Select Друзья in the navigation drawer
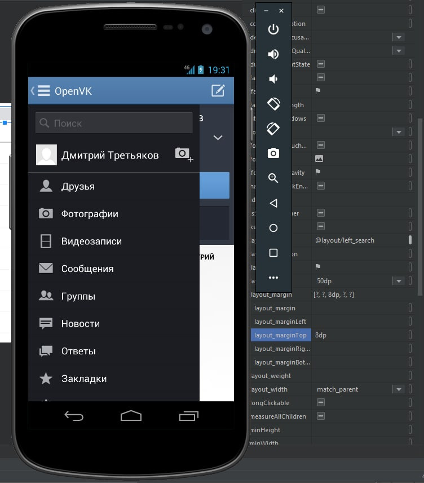424x483 pixels. pos(78,186)
